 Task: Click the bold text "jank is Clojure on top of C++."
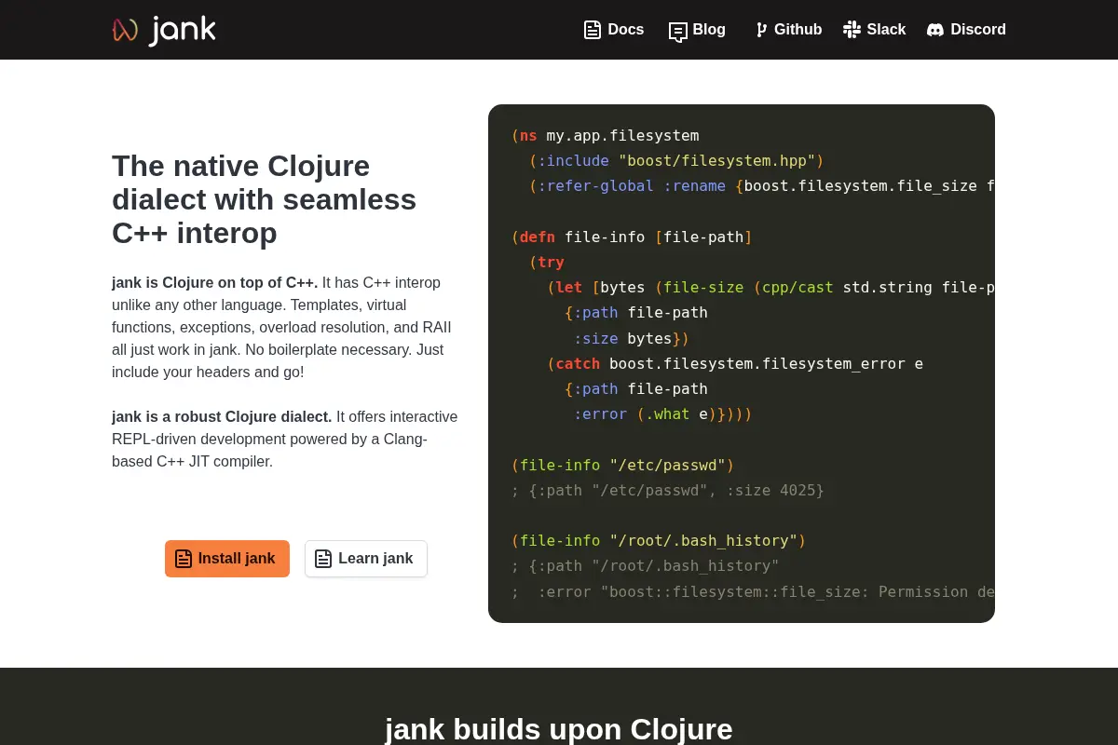coord(215,282)
